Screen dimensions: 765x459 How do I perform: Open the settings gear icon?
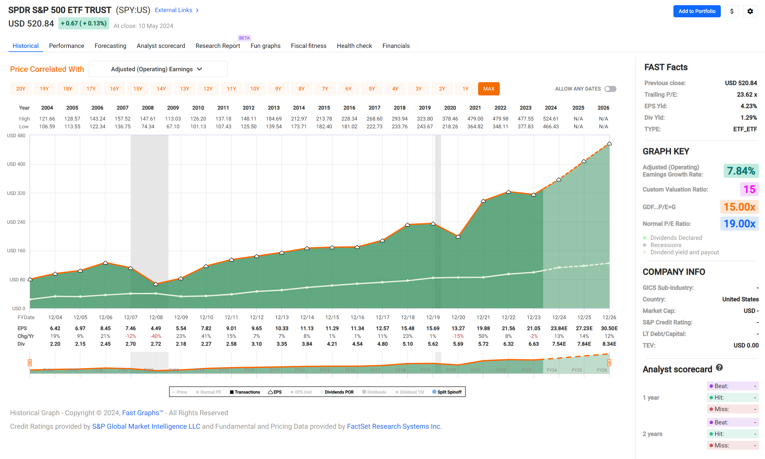(x=750, y=11)
